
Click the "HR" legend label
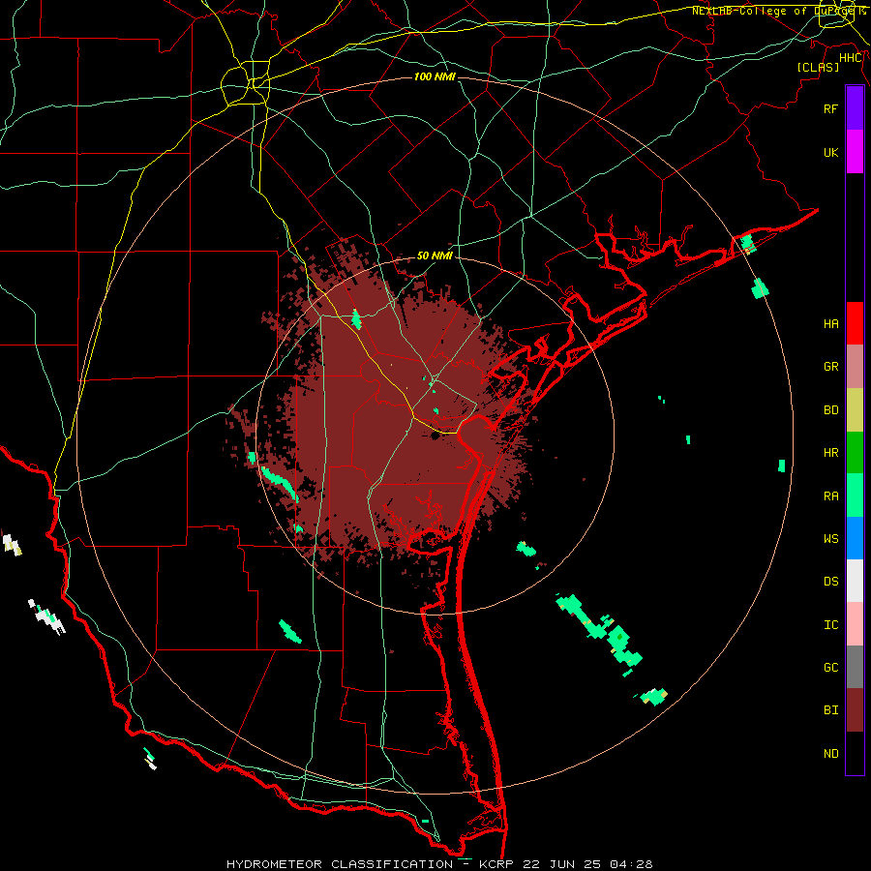pyautogui.click(x=830, y=452)
